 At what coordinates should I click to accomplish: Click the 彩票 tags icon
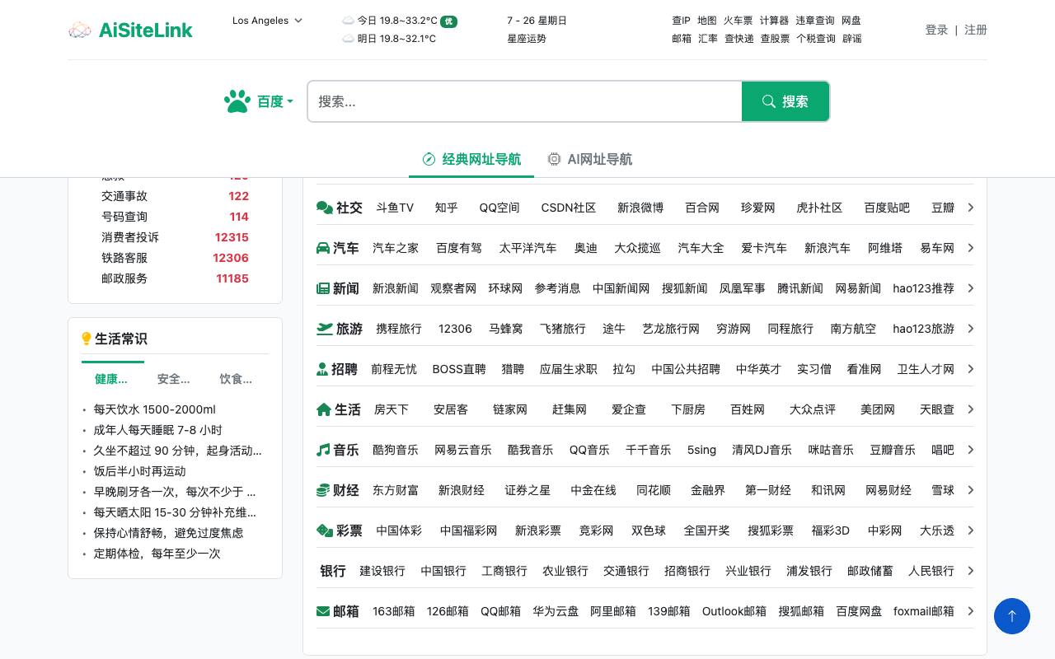coord(325,530)
